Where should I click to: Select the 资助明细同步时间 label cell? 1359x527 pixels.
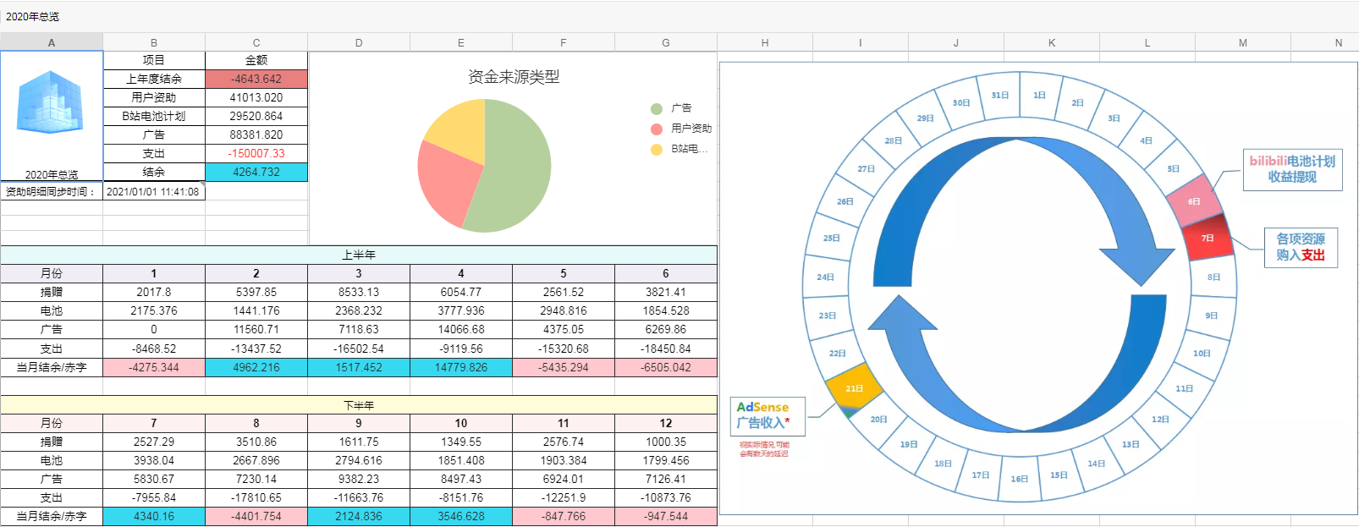(x=52, y=192)
